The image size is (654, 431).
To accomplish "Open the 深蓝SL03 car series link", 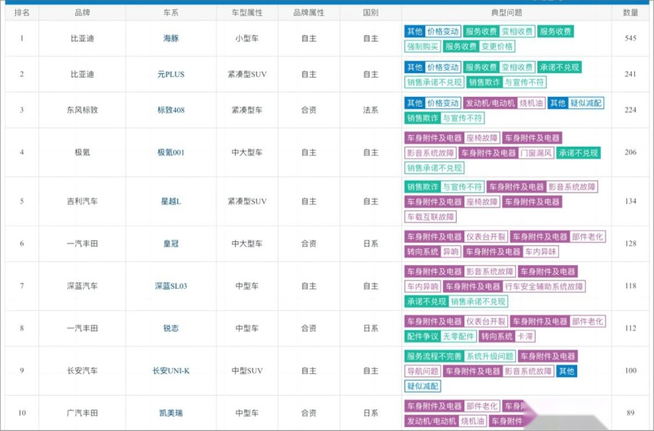I will pos(171,286).
